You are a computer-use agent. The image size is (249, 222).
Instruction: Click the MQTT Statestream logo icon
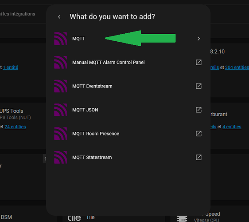point(61,157)
